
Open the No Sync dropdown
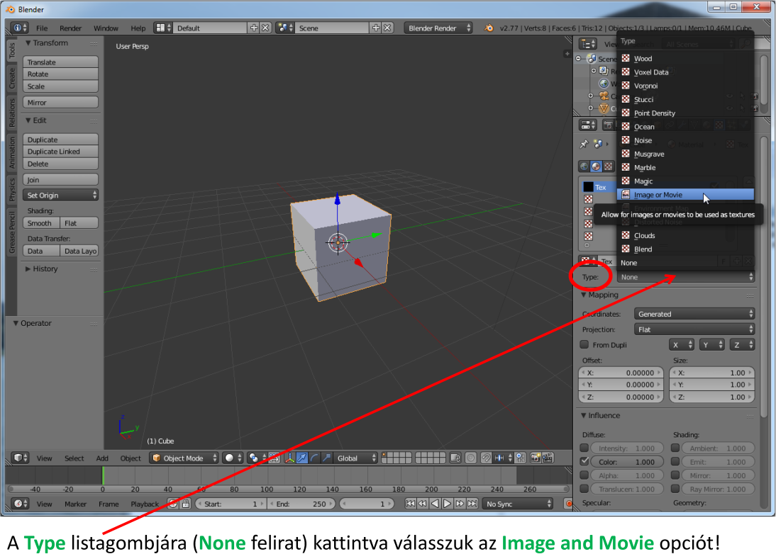(518, 504)
